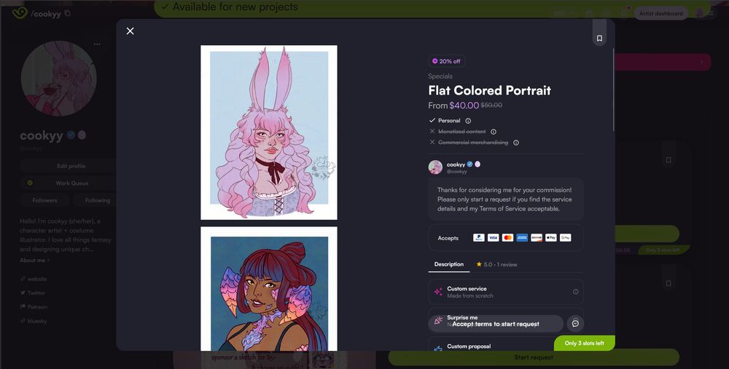Click the Apple Pay payment icon

tap(551, 238)
